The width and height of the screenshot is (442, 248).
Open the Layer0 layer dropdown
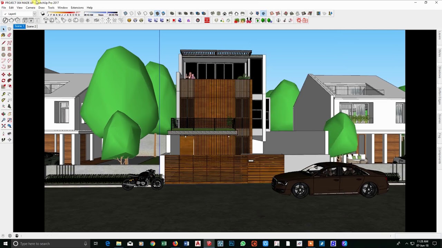coord(35,14)
